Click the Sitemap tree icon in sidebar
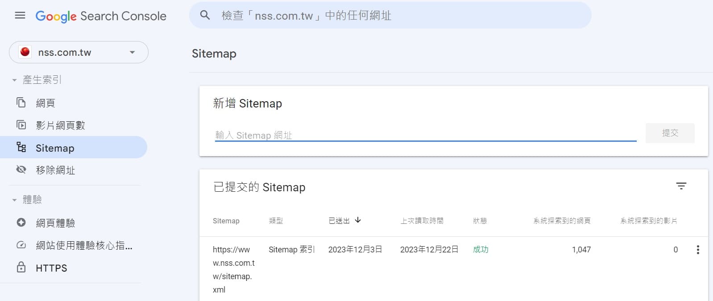Image resolution: width=713 pixels, height=301 pixels. (x=21, y=147)
